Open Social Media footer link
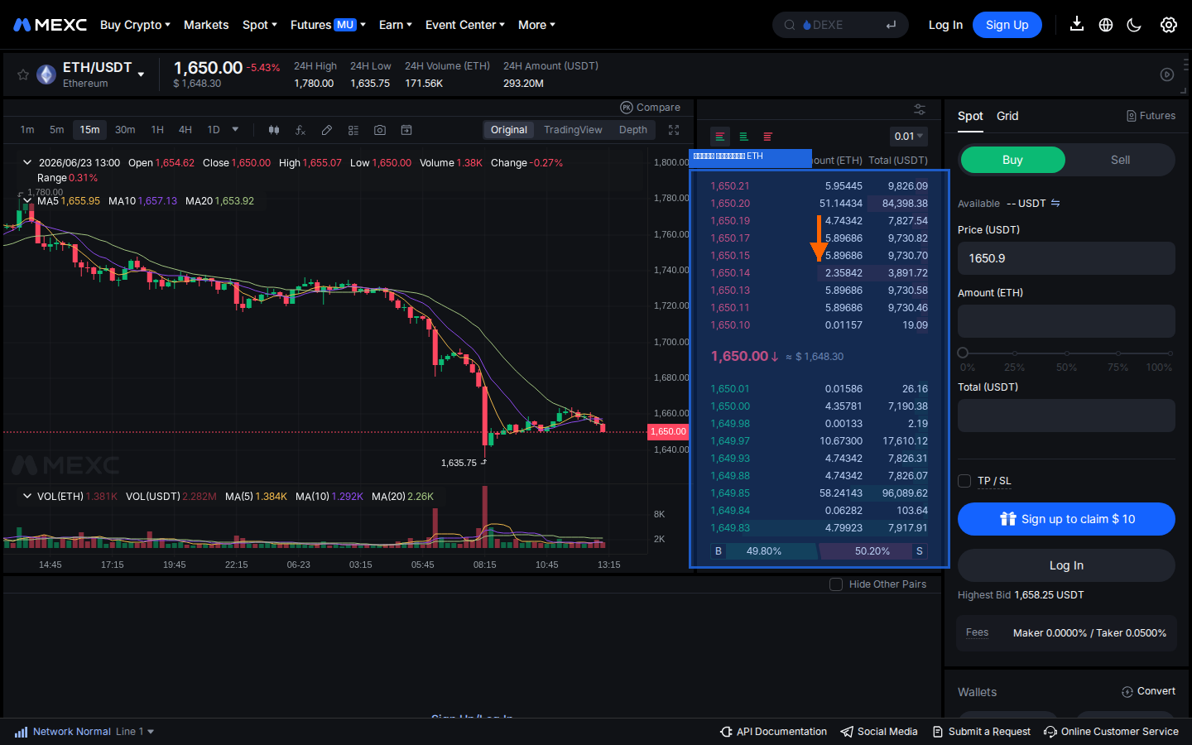This screenshot has height=745, width=1192. click(x=879, y=732)
